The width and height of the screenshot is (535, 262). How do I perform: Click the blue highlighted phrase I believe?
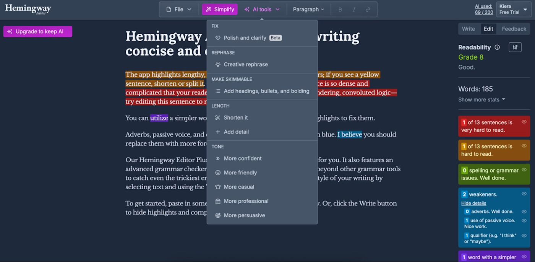point(350,134)
